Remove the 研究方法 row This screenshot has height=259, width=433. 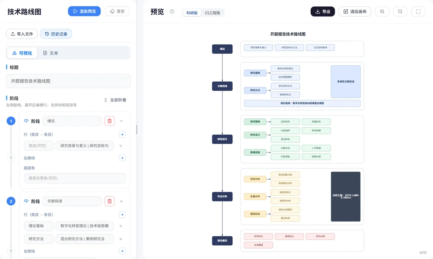(x=121, y=239)
